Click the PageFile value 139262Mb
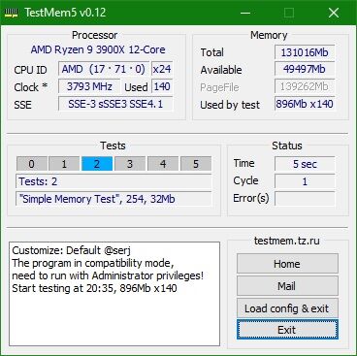 [305, 86]
